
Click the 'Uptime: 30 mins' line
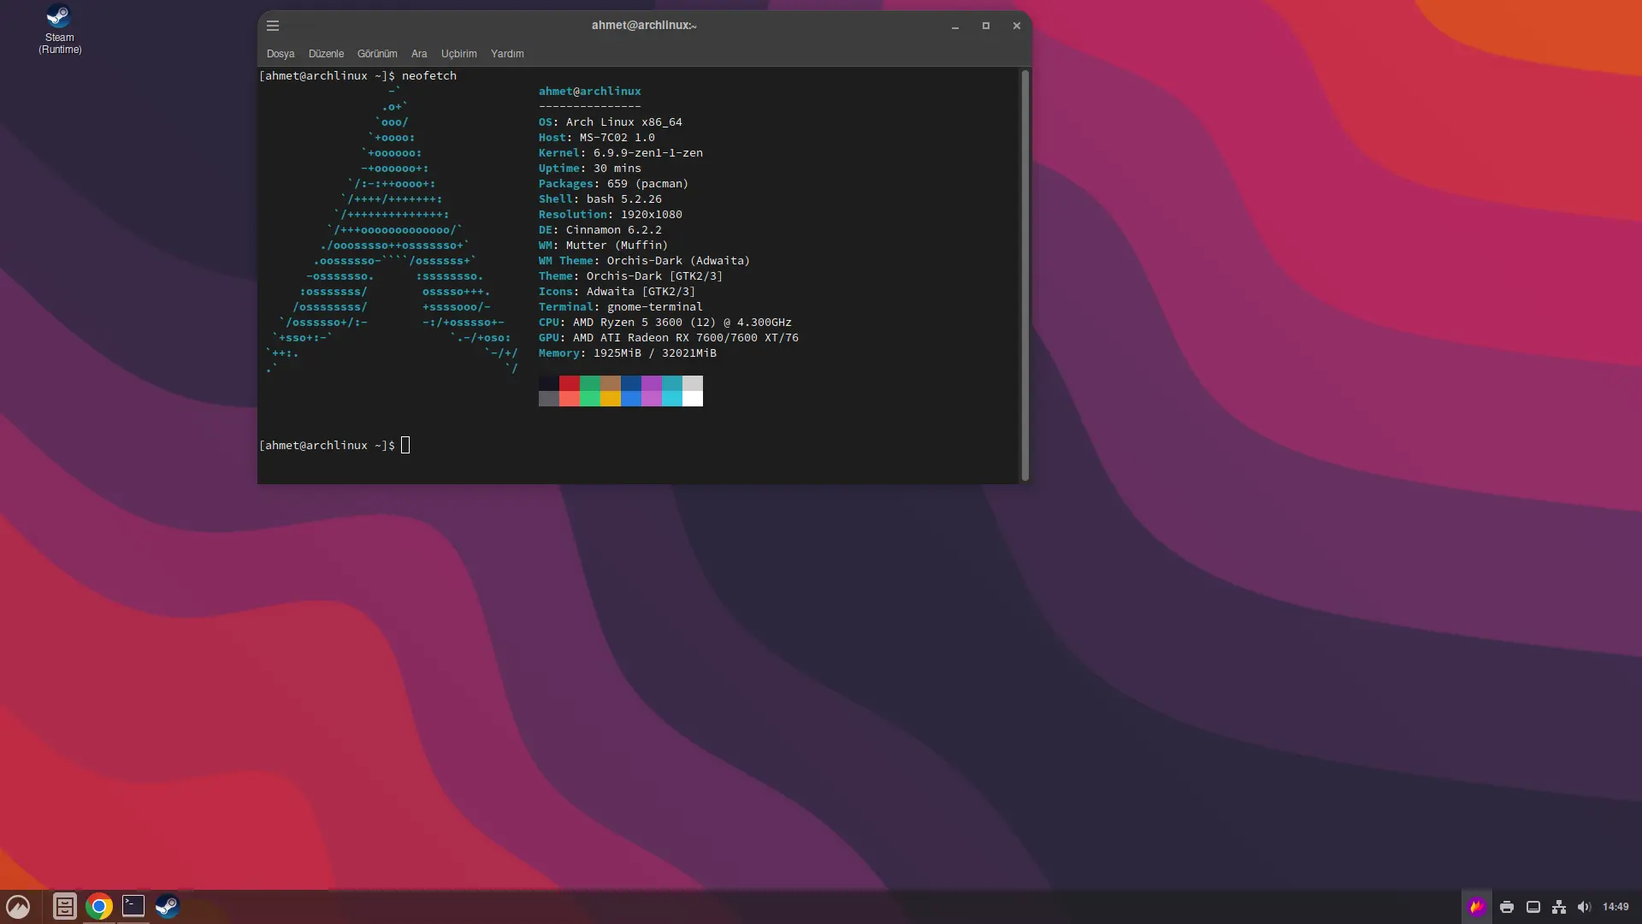(589, 169)
